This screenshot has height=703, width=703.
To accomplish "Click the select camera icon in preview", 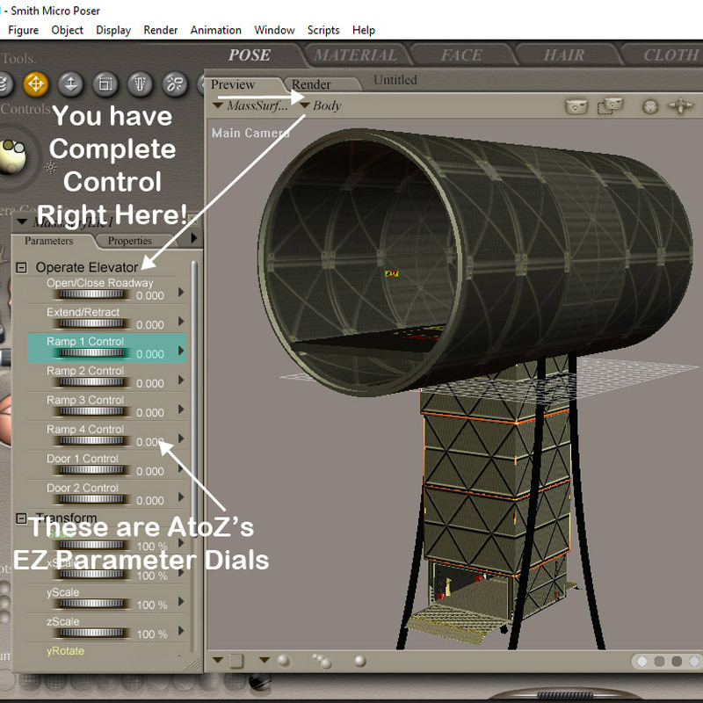I will [576, 106].
